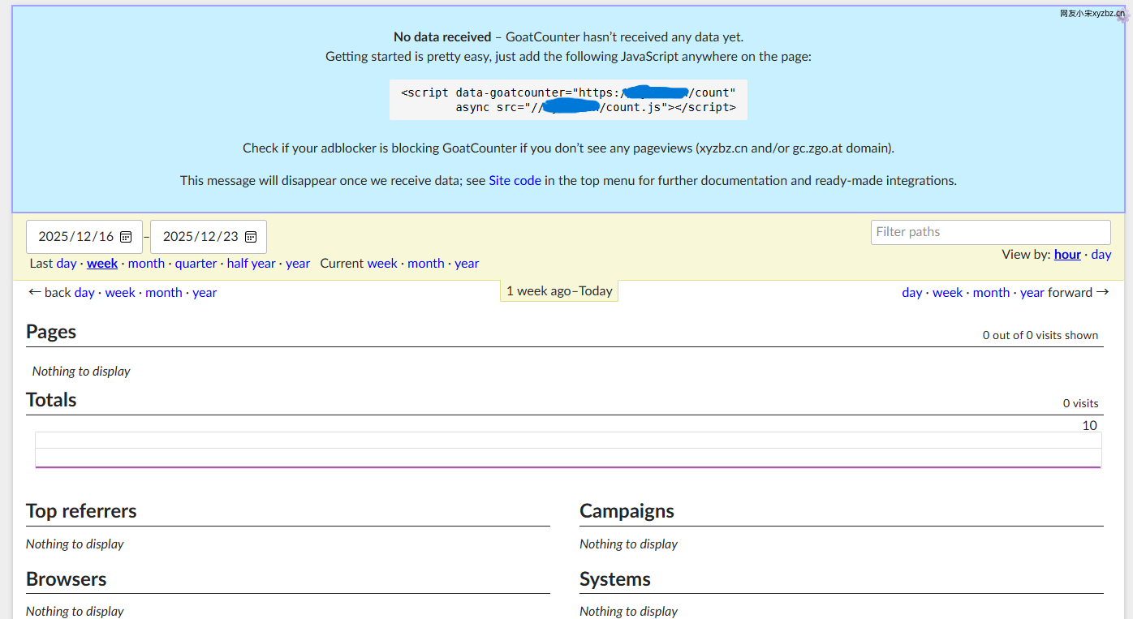Screen dimensions: 1133x619
Task: Focus the Filter paths input field
Action: 990,232
